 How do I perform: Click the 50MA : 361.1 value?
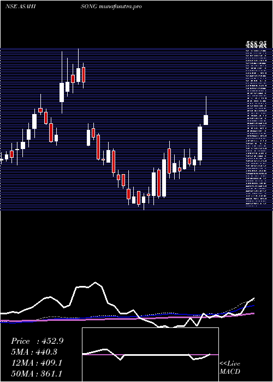(x=37, y=373)
